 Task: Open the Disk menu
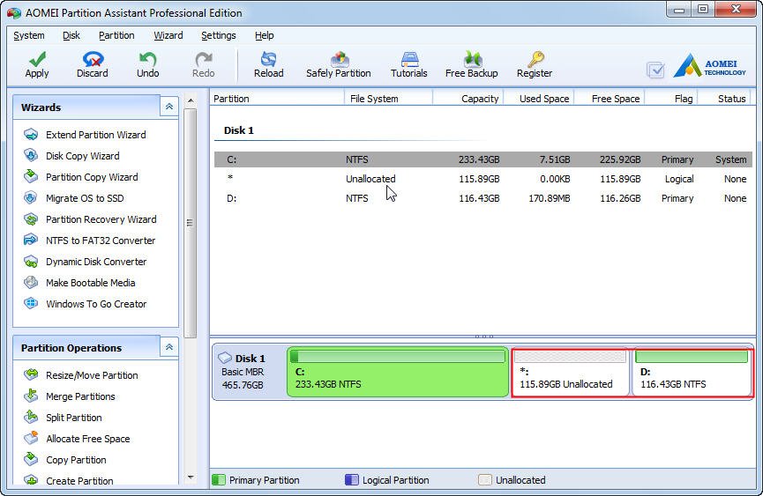point(71,35)
